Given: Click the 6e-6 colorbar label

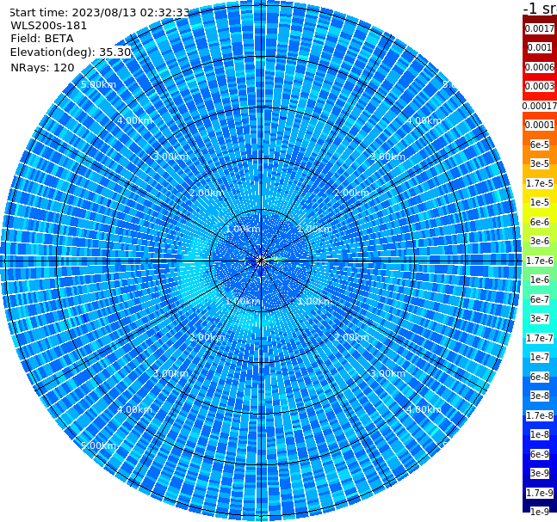Looking at the screenshot, I should coord(540,222).
